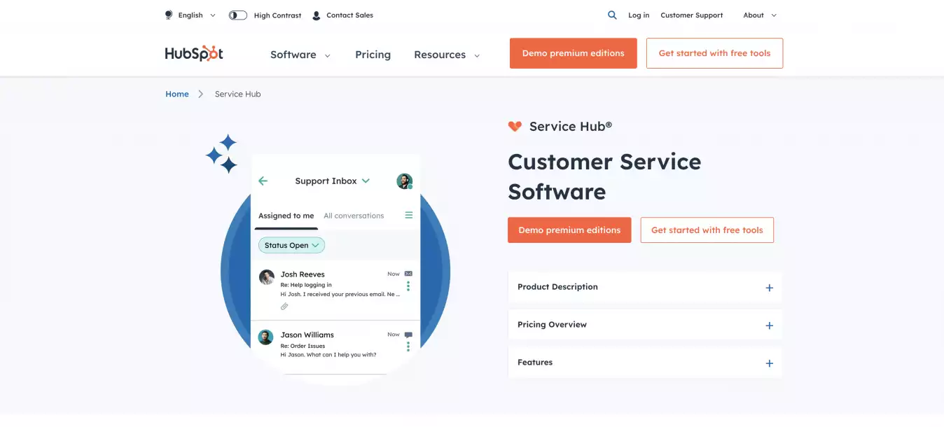Click Service Hub breadcrumb text

coord(238,94)
